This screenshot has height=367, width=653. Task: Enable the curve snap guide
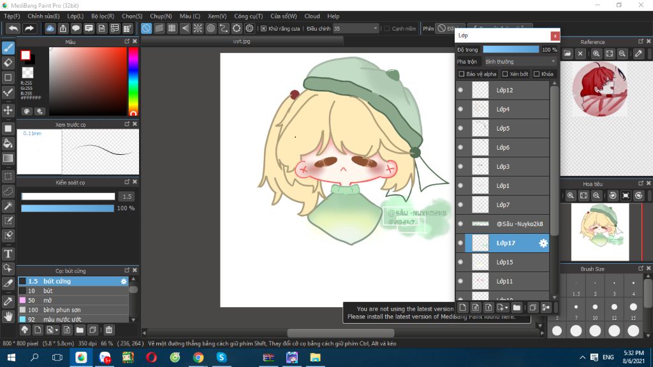click(x=224, y=28)
